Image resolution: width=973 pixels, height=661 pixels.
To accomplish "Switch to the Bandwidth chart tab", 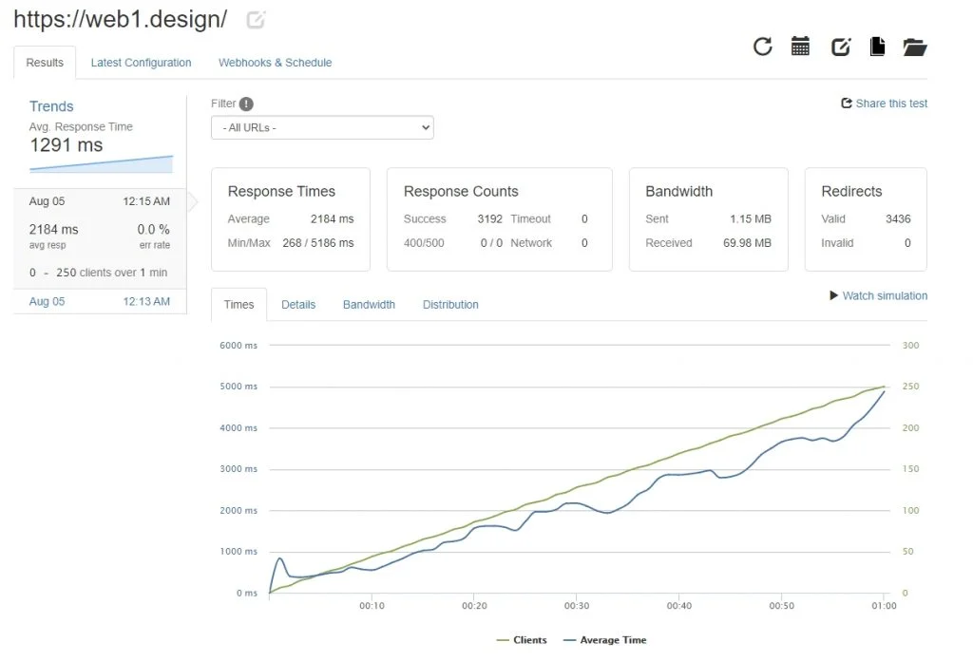I will (369, 305).
